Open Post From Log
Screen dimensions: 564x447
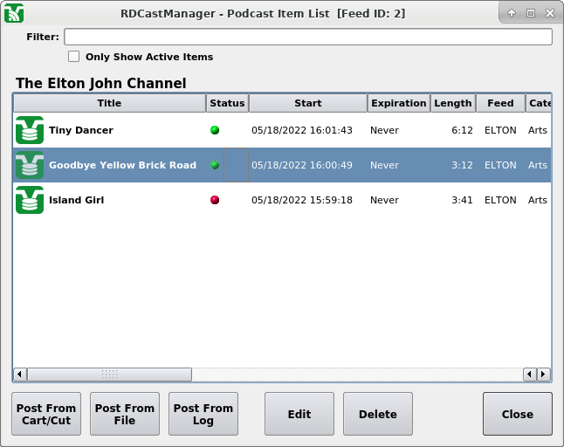pyautogui.click(x=203, y=414)
